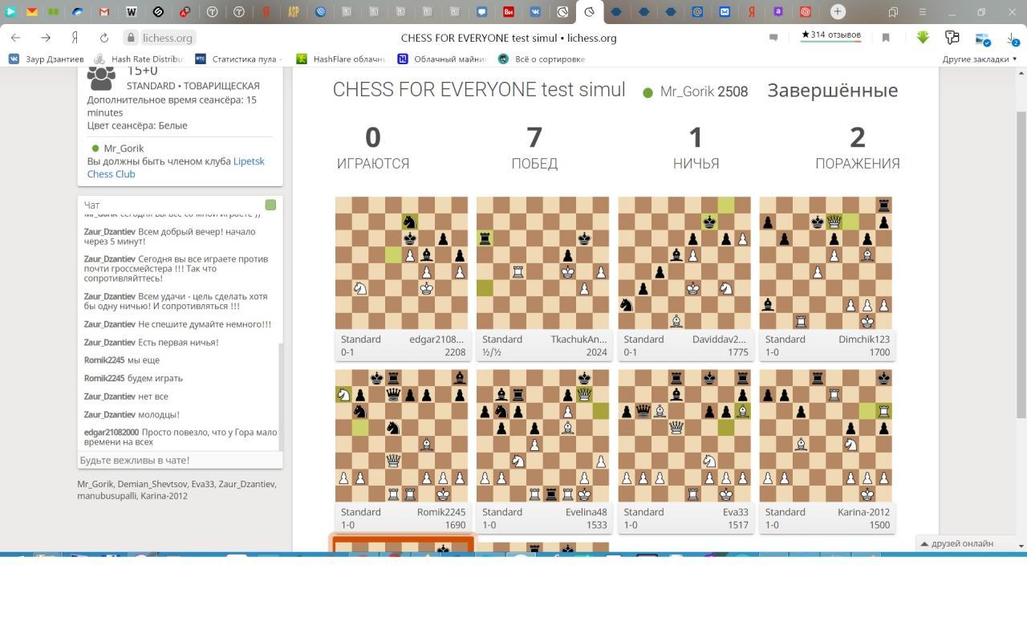The image size is (1027, 622).
Task: Click the browser back arrow
Action: coord(16,38)
